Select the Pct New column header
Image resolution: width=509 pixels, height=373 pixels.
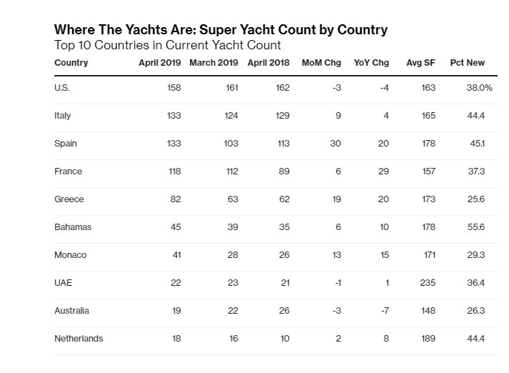(x=468, y=63)
